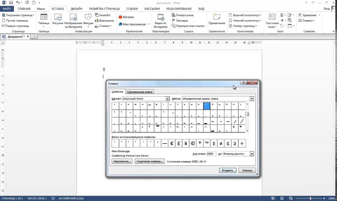The width and height of the screenshot is (337, 201).
Task: Expand the Набор subset dropdown
Action: tap(252, 99)
